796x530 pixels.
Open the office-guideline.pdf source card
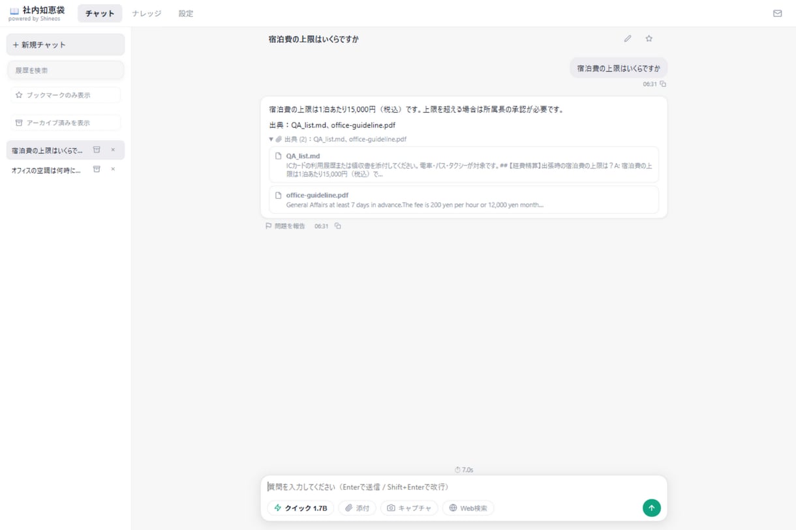(x=464, y=199)
